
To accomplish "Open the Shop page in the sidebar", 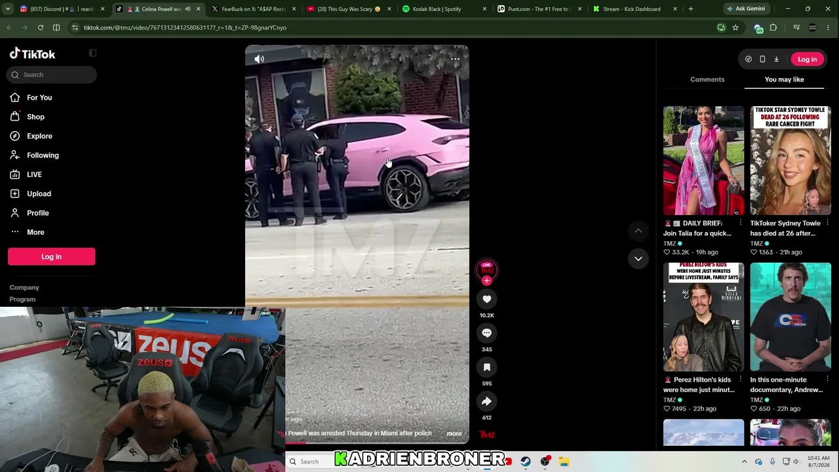I will pos(28,117).
